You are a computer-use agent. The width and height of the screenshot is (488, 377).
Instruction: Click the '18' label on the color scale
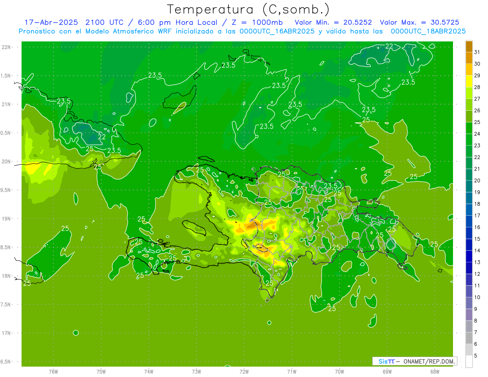pyautogui.click(x=477, y=204)
